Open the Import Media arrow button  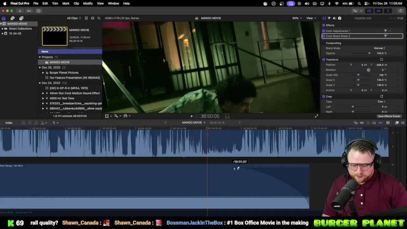point(20,11)
